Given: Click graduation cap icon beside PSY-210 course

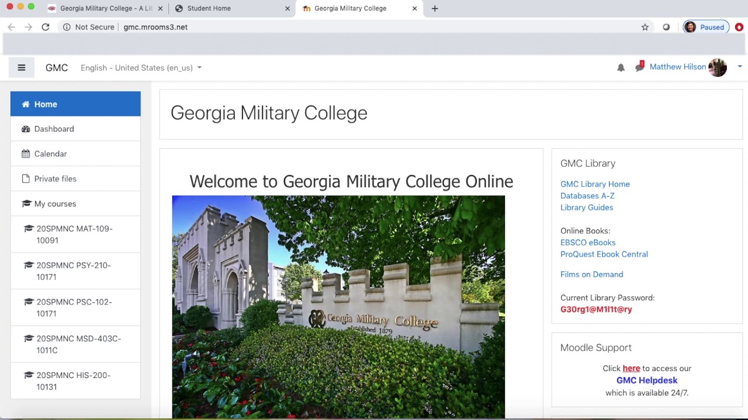Looking at the screenshot, I should pos(28,265).
